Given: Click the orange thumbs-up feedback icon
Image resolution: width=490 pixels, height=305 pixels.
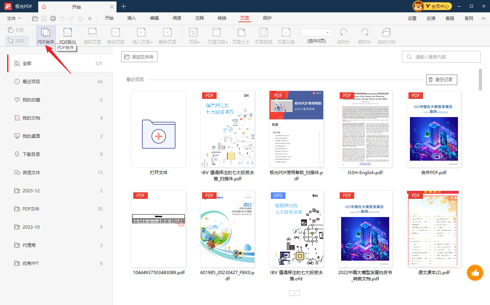Looking at the screenshot, I should (475, 272).
